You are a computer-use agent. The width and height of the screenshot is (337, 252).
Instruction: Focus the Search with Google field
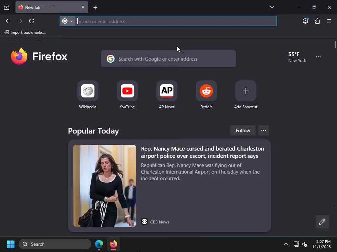[x=168, y=59]
